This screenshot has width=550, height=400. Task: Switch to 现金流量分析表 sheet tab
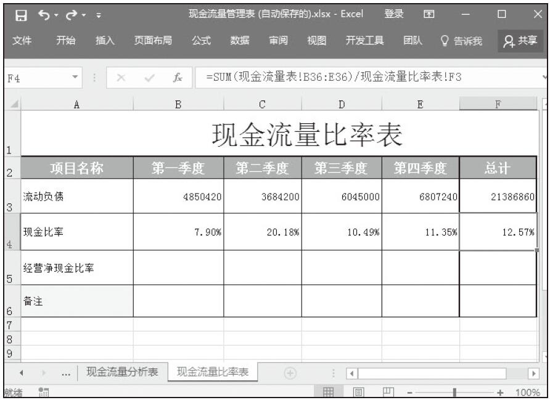click(122, 372)
